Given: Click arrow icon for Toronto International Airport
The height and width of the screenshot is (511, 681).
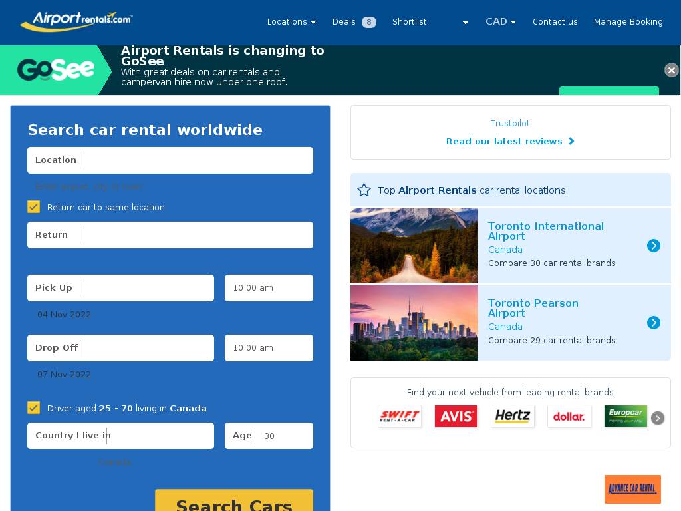Looking at the screenshot, I should (x=653, y=246).
